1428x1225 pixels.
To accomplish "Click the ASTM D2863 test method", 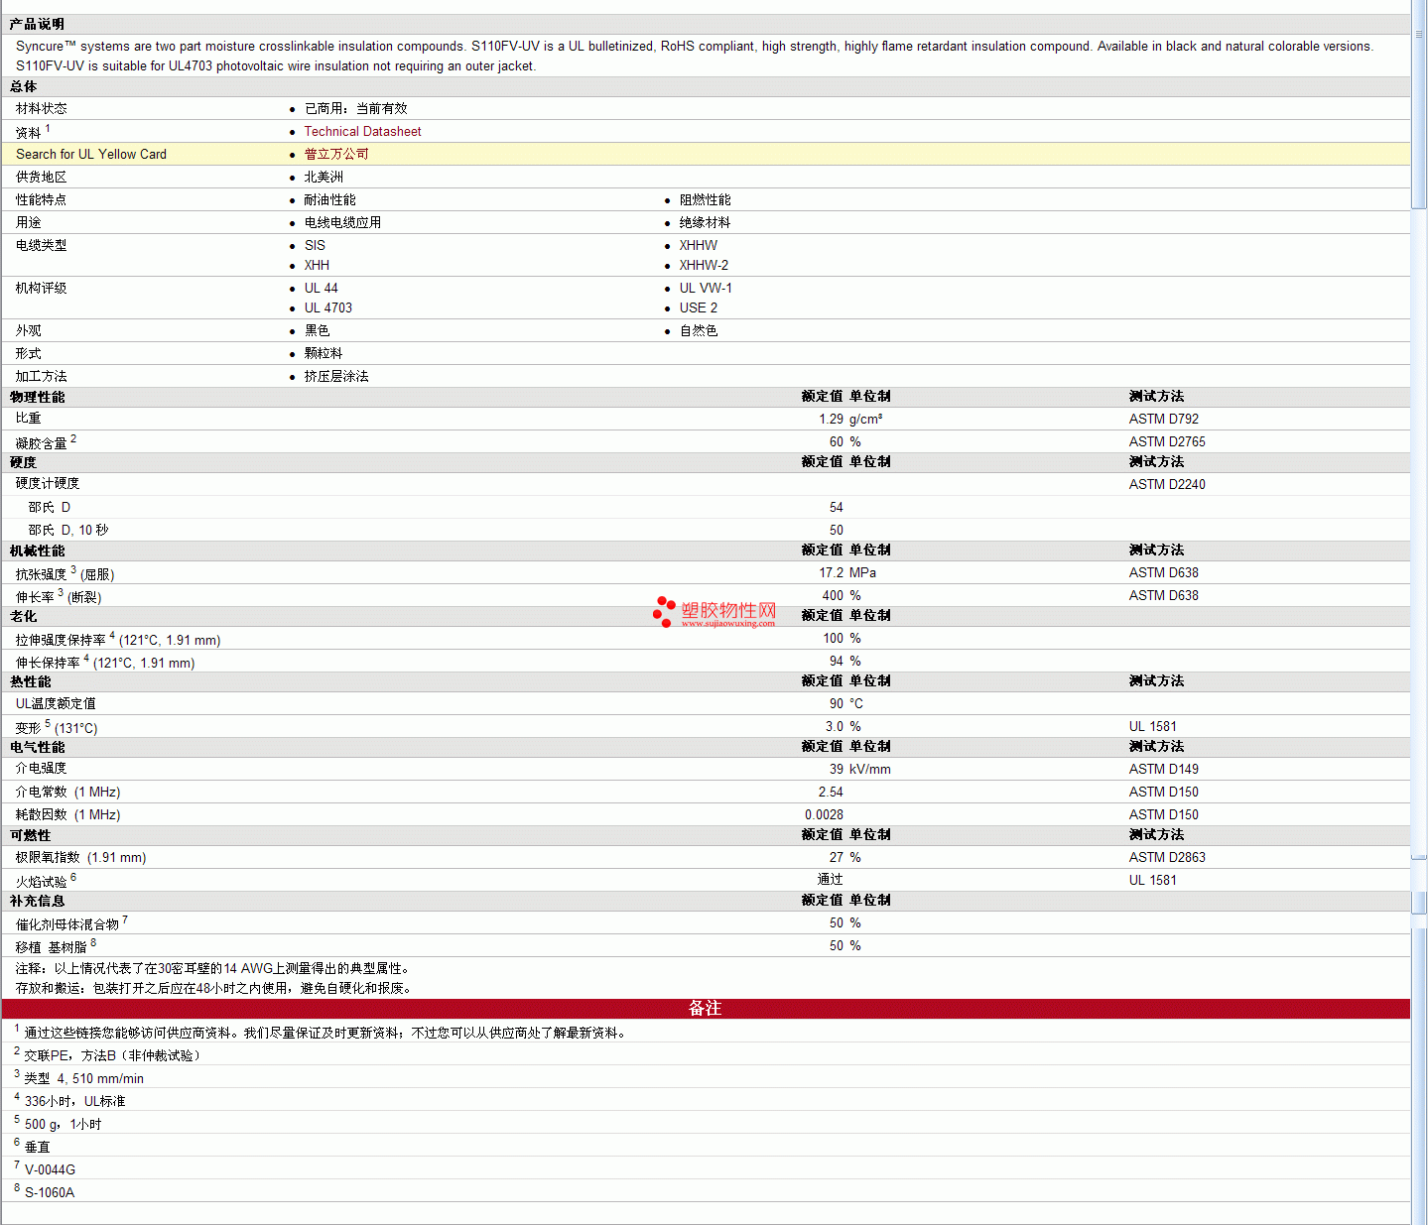I will (x=1167, y=857).
